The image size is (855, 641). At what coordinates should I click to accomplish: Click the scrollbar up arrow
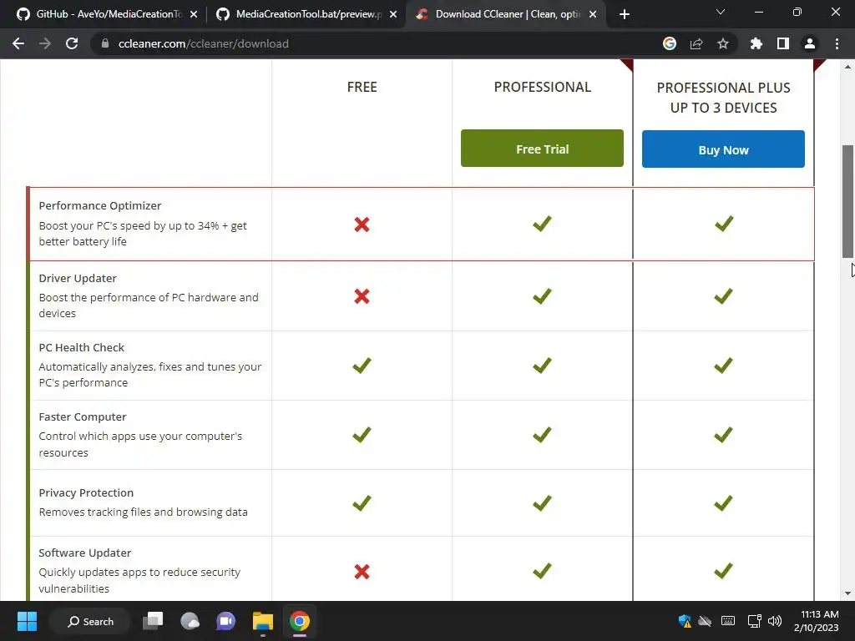(x=847, y=67)
